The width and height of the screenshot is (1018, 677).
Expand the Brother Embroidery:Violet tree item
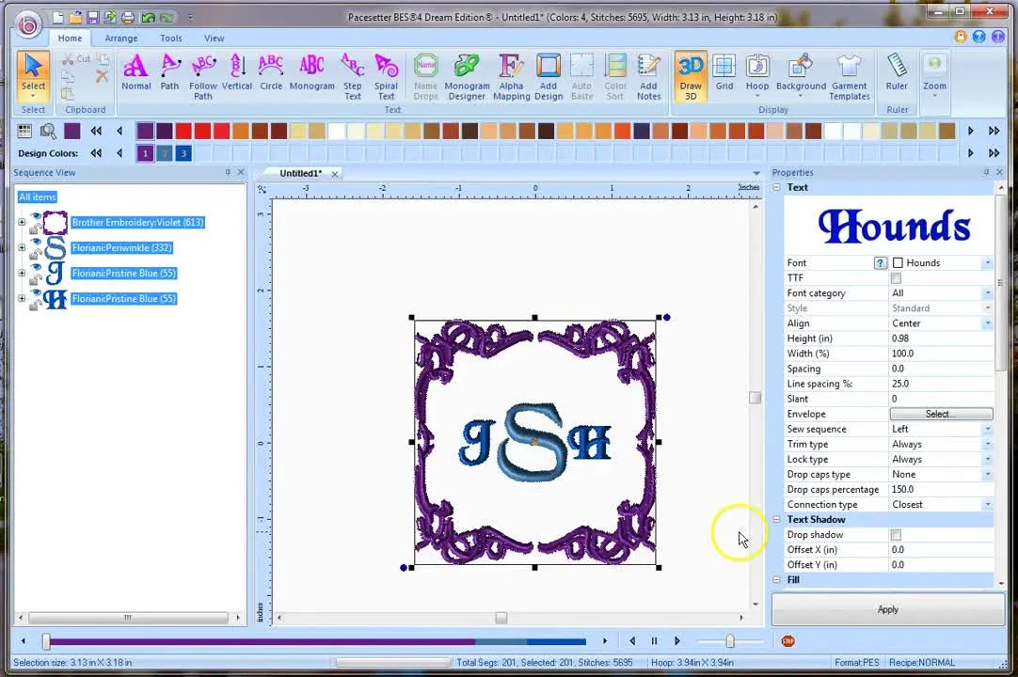point(21,222)
